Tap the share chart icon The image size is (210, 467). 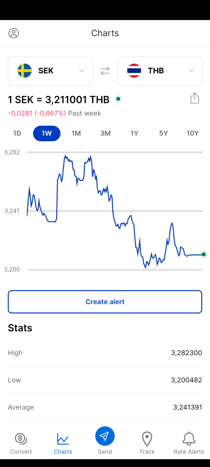click(x=194, y=98)
